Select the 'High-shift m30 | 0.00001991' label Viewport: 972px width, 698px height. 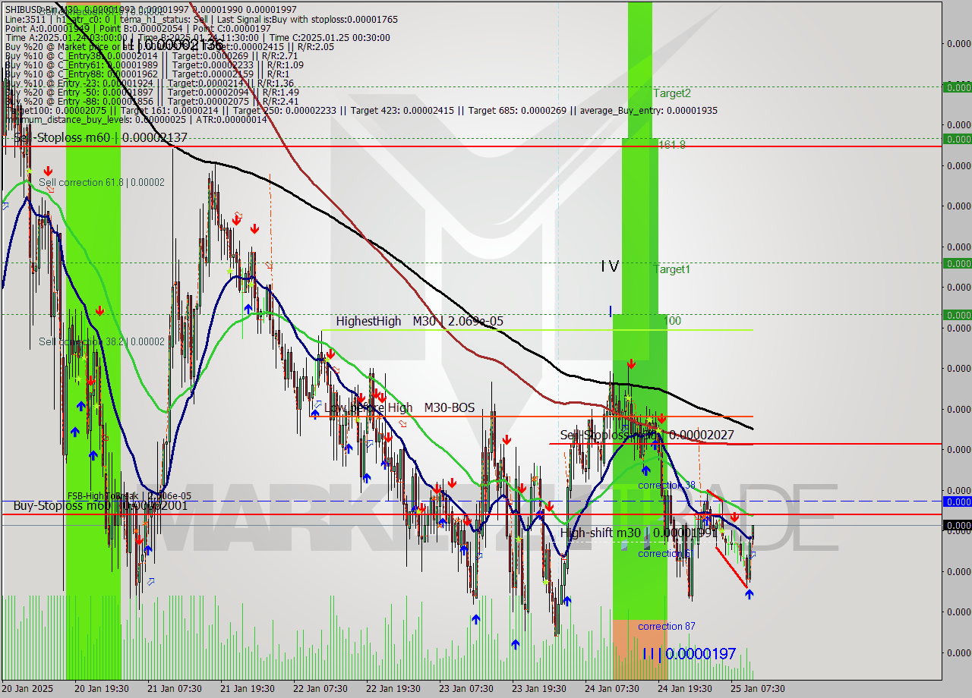[x=639, y=533]
